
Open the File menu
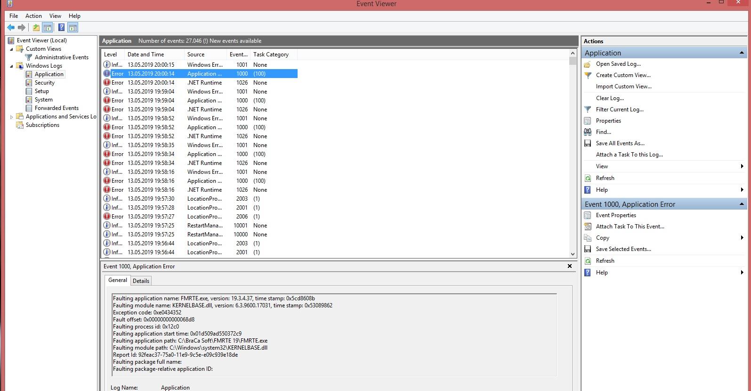pos(14,16)
